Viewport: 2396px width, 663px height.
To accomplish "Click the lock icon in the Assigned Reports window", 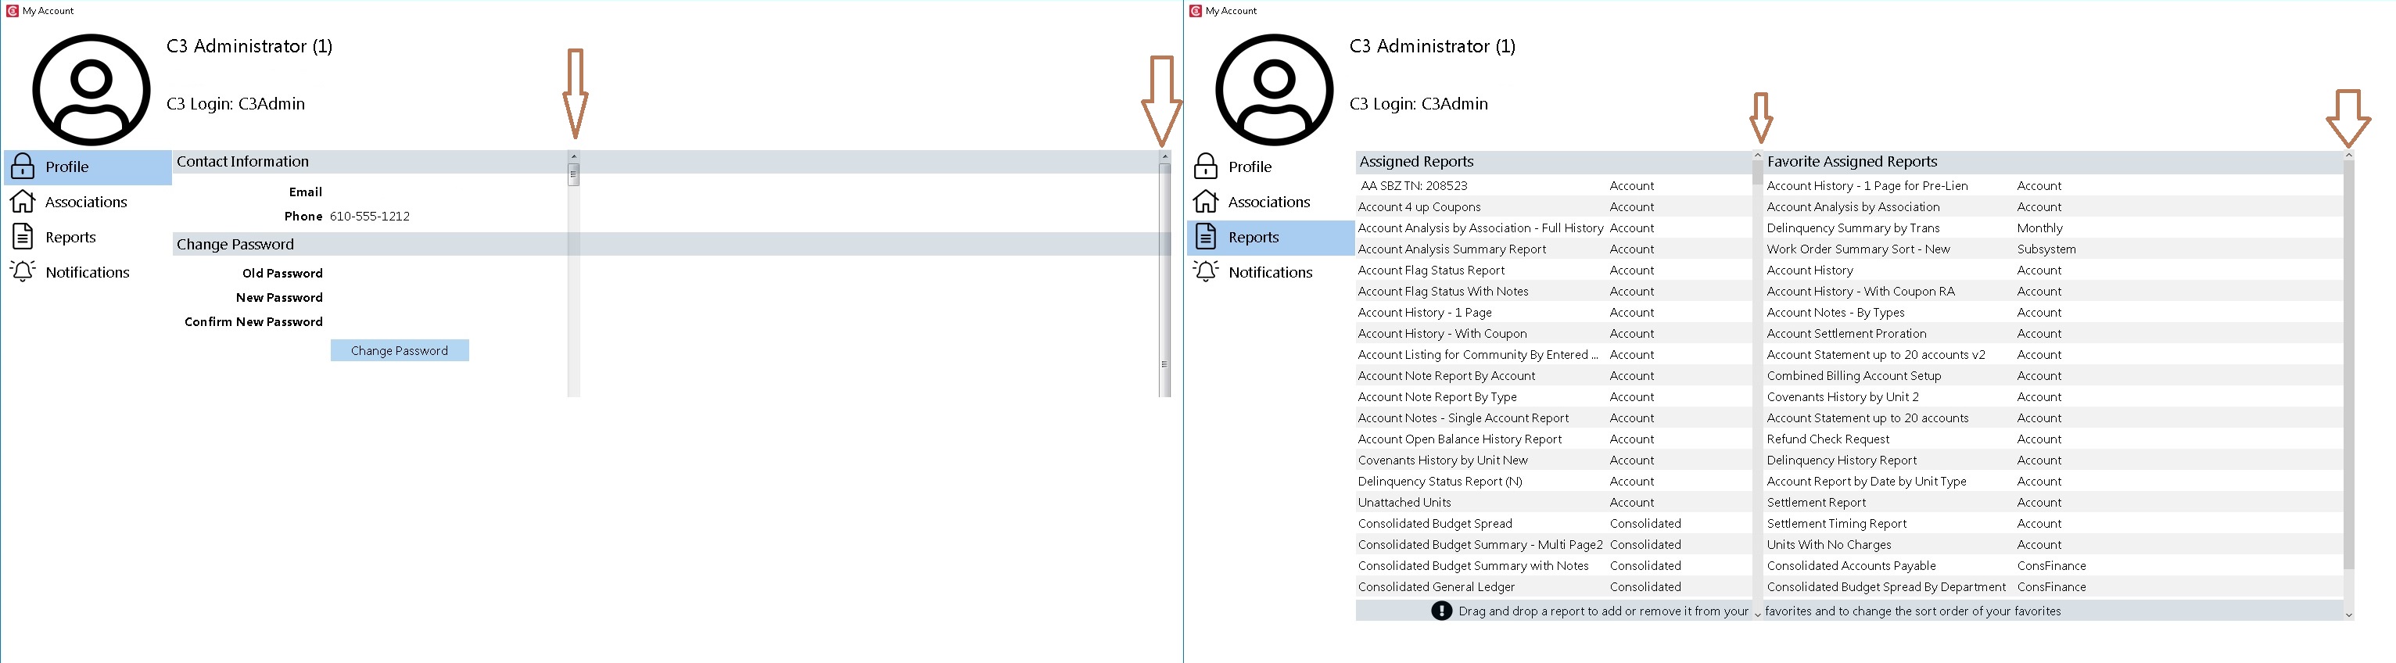I will (x=1206, y=167).
